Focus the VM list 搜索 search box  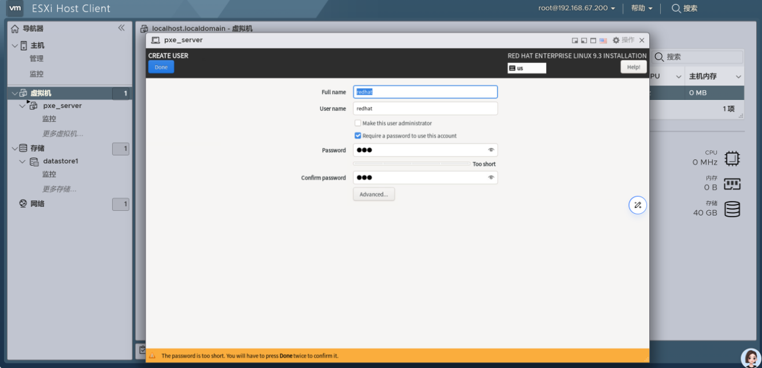(698, 57)
